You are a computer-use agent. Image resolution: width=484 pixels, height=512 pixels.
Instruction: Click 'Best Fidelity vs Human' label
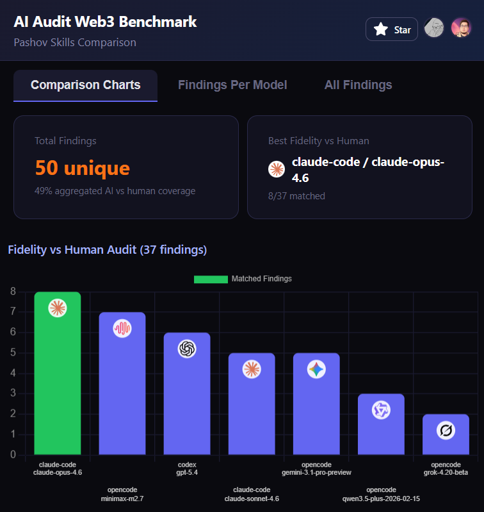(319, 141)
